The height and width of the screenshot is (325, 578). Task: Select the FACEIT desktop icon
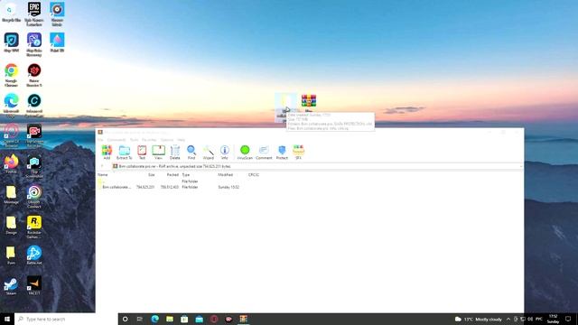coord(34,285)
